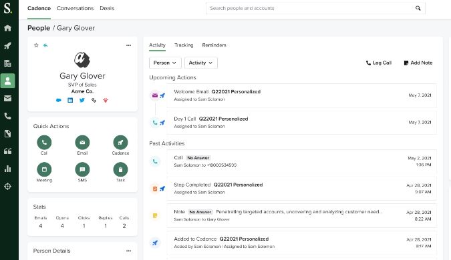This screenshot has width=451, height=260.
Task: Click the chain link icon under Acme Co.
Action: tap(94, 100)
